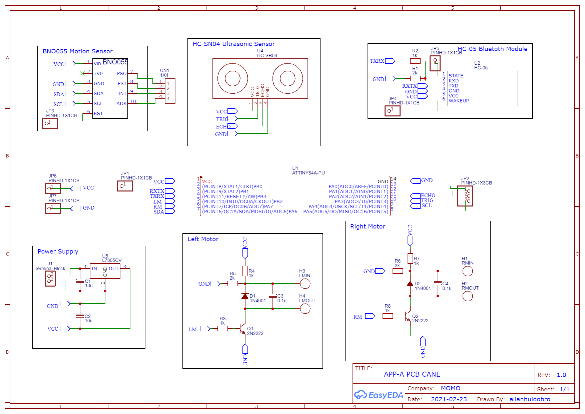585x414 pixels.
Task: Click the 'STATE' pin label on HC-05
Action: tap(456, 76)
